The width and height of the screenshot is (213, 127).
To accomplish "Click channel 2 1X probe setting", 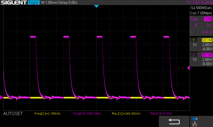I will 195,60.
